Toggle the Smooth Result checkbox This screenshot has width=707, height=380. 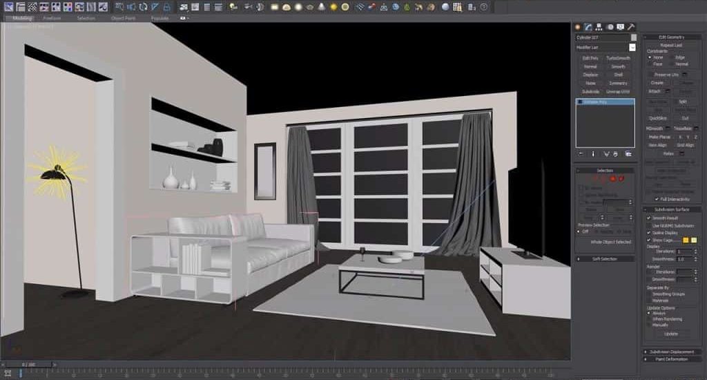pos(648,218)
